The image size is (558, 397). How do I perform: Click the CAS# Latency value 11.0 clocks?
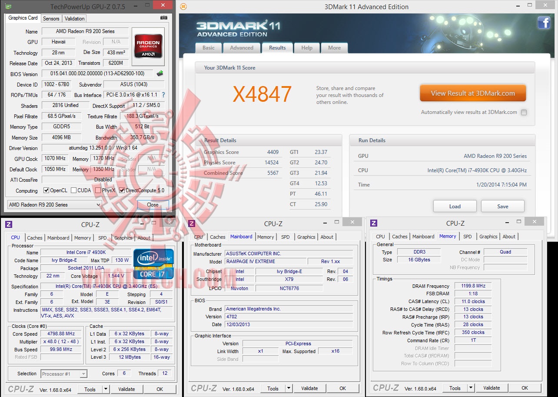(x=473, y=301)
